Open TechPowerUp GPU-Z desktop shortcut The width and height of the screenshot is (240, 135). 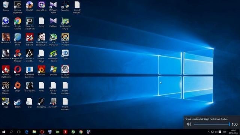point(65,23)
